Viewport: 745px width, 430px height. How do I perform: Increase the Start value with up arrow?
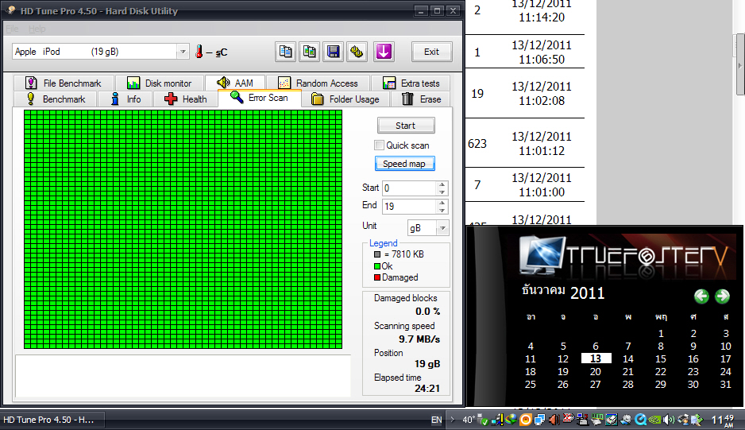tap(442, 185)
